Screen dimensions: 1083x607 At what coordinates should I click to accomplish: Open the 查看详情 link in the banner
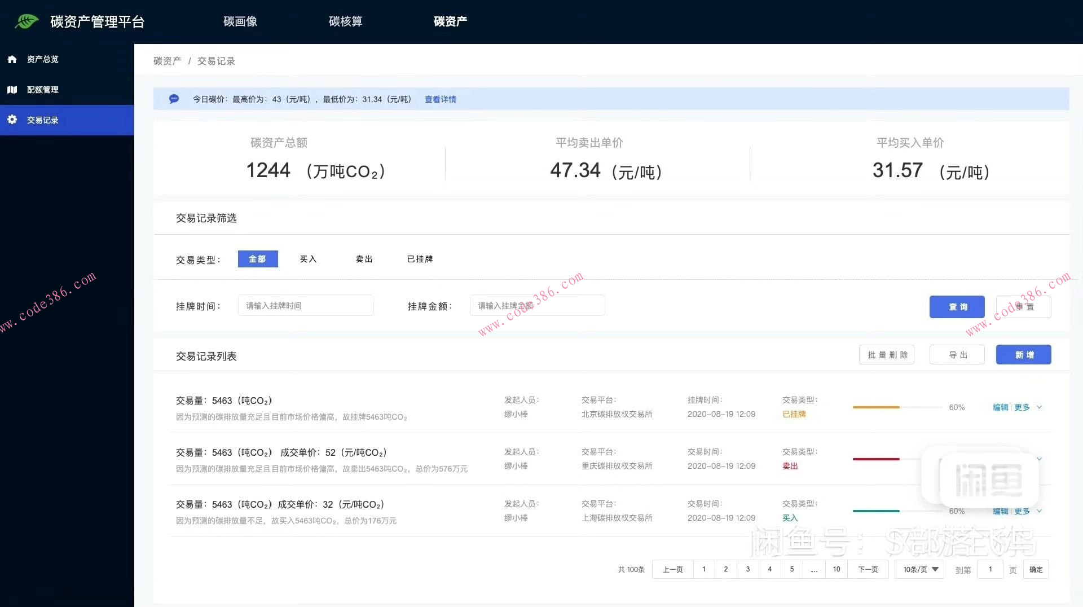441,99
